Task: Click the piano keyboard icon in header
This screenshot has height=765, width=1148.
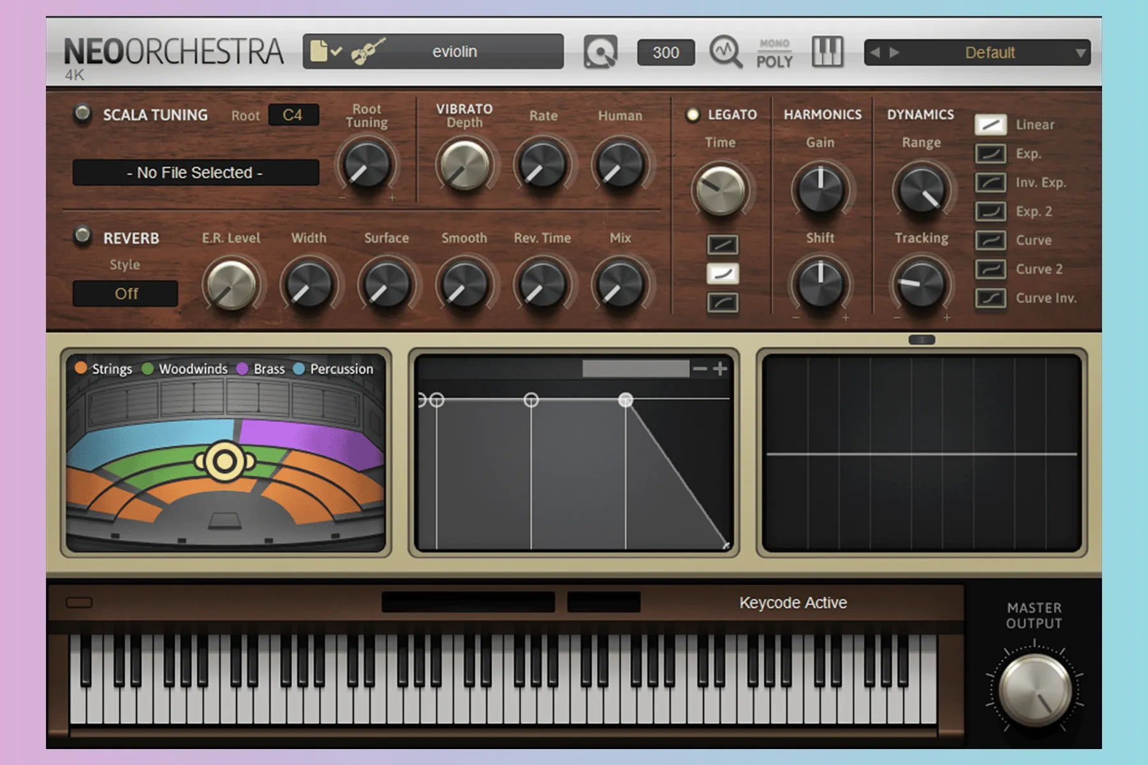Action: tap(827, 52)
